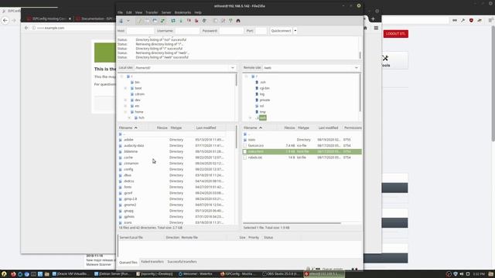The image size is (495, 278).
Task: Toggle directory comparison
Action: pyautogui.click(x=223, y=21)
